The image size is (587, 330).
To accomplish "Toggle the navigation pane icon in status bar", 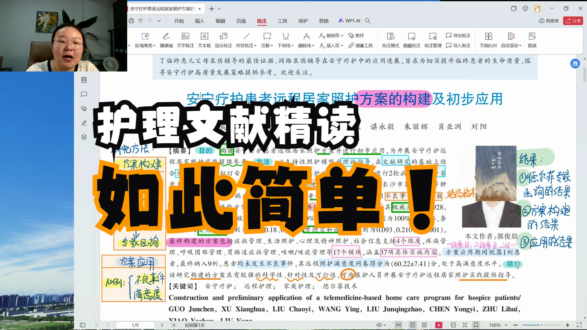I will pyautogui.click(x=83, y=325).
